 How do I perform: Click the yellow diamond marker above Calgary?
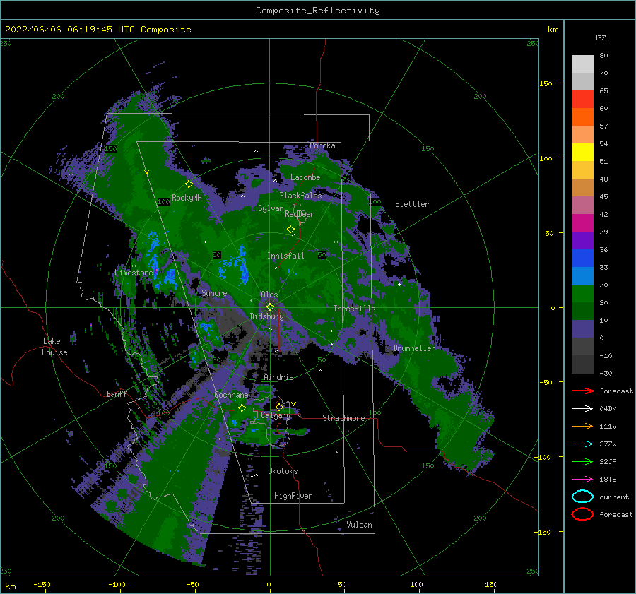click(279, 407)
